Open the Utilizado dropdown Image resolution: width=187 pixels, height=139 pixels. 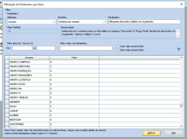[54, 22]
